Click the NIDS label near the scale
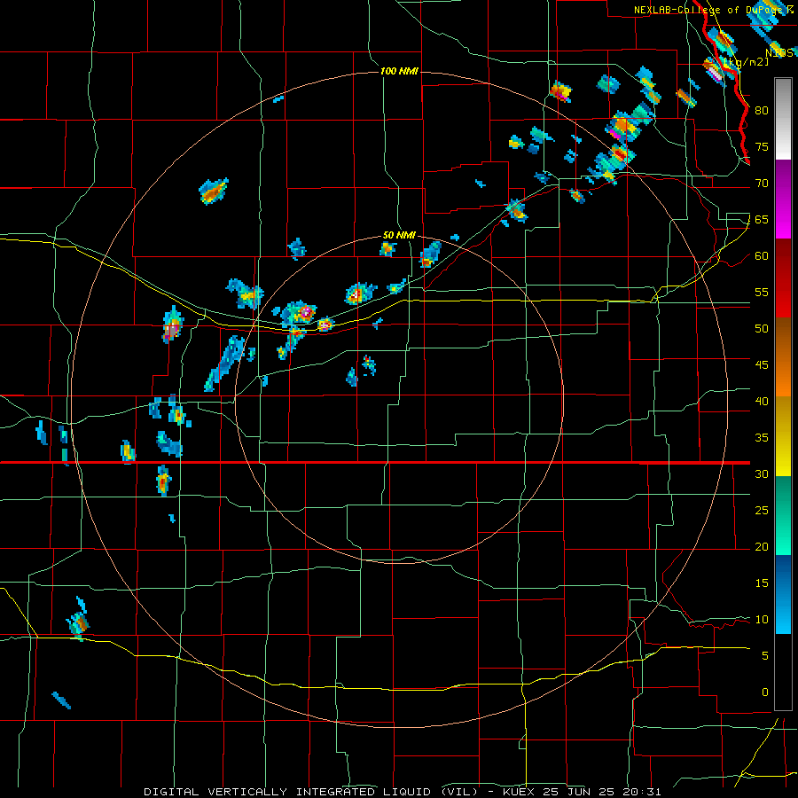Image resolution: width=798 pixels, height=798 pixels. [779, 52]
